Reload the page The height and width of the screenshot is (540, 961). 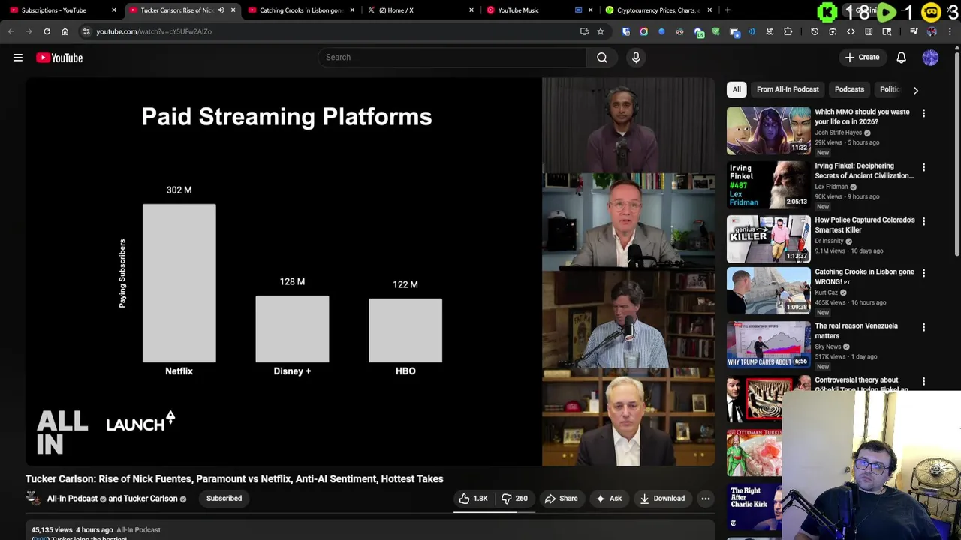click(47, 31)
